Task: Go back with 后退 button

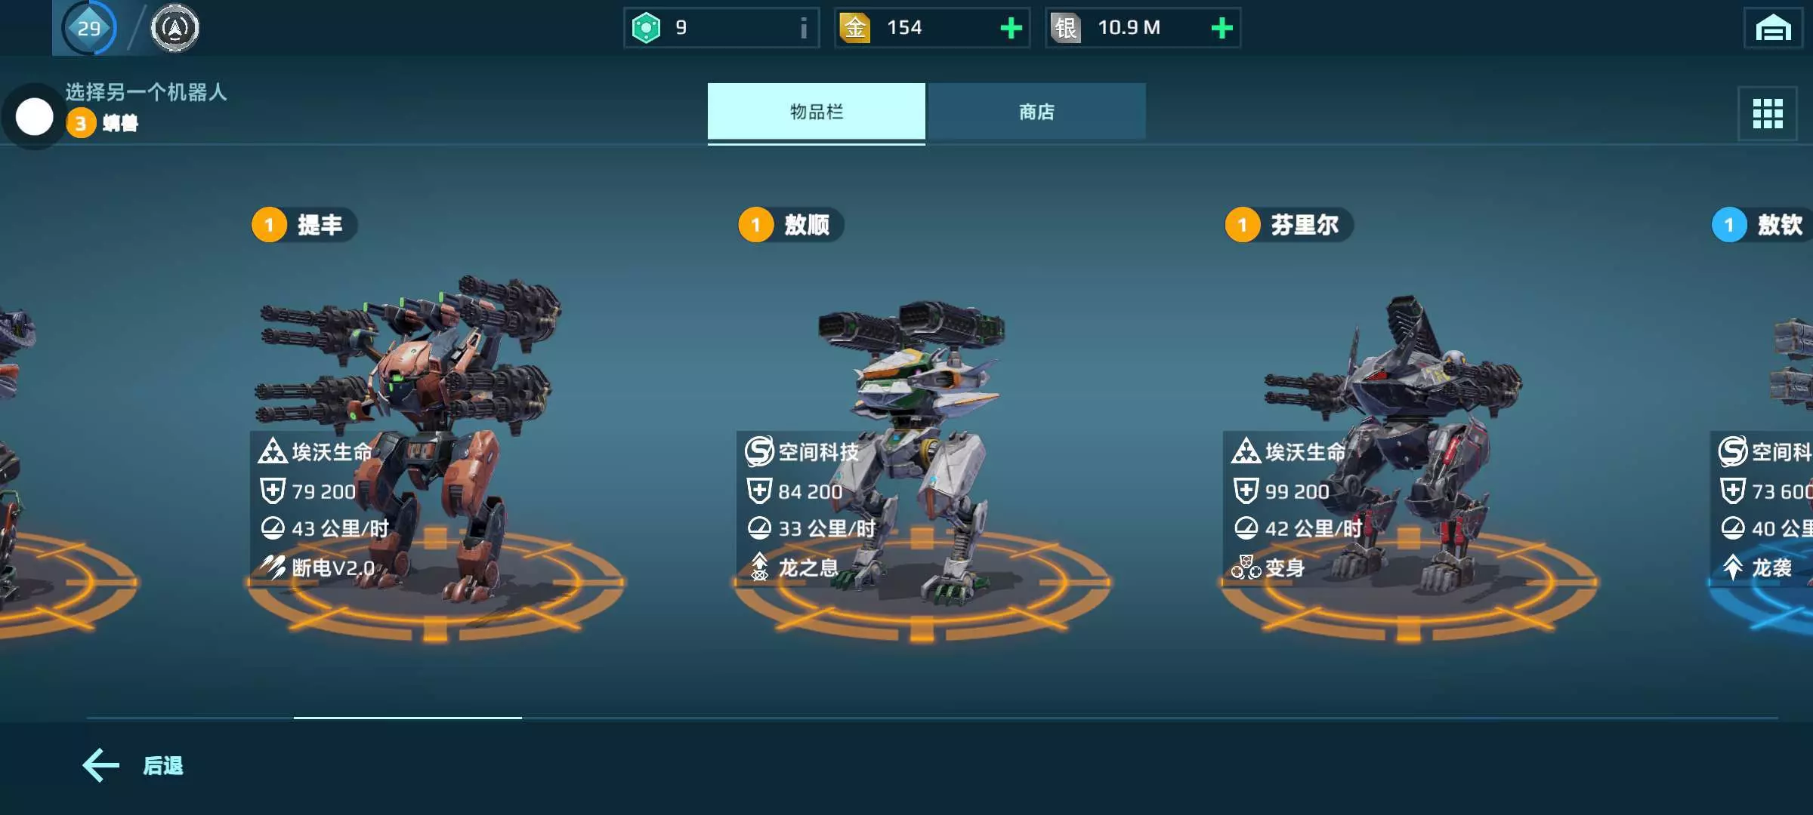Action: tap(133, 765)
